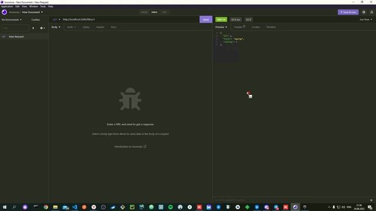Open the Tools menu

(43, 6)
